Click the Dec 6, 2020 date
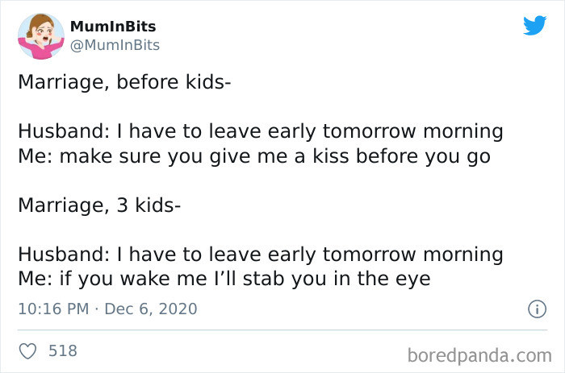This screenshot has height=373, width=565. click(150, 309)
